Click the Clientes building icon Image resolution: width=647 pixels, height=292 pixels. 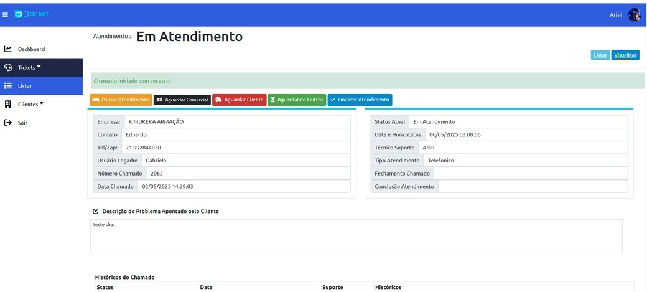click(x=8, y=104)
